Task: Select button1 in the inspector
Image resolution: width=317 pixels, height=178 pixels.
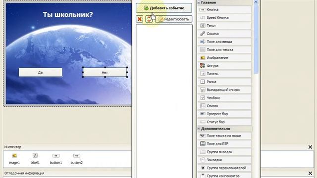Action: 56,159
